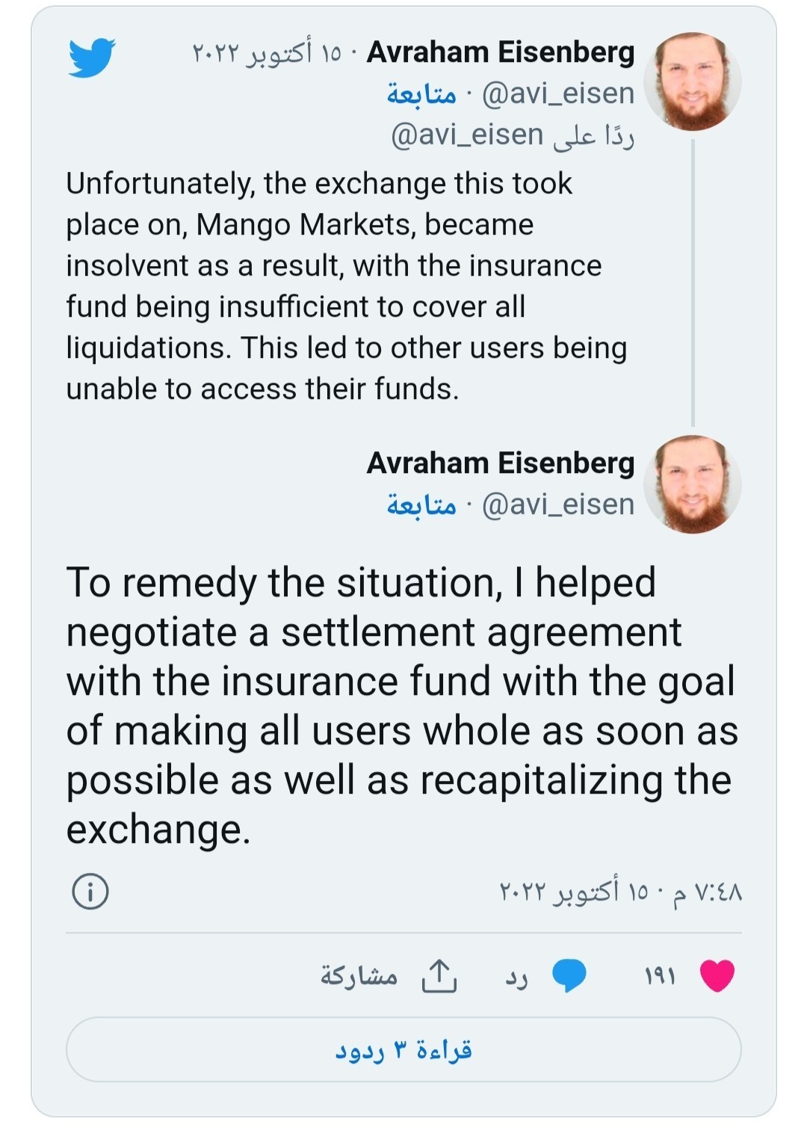Image resolution: width=807 pixels, height=1124 pixels.
Task: Click the blue reply bubble icon
Action: [x=569, y=975]
